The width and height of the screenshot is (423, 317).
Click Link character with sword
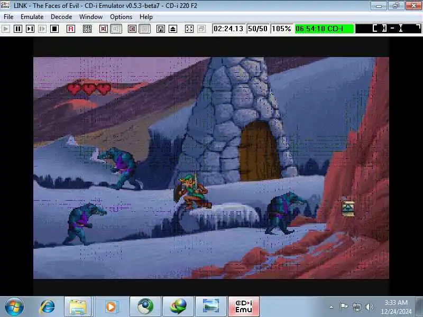pyautogui.click(x=192, y=191)
